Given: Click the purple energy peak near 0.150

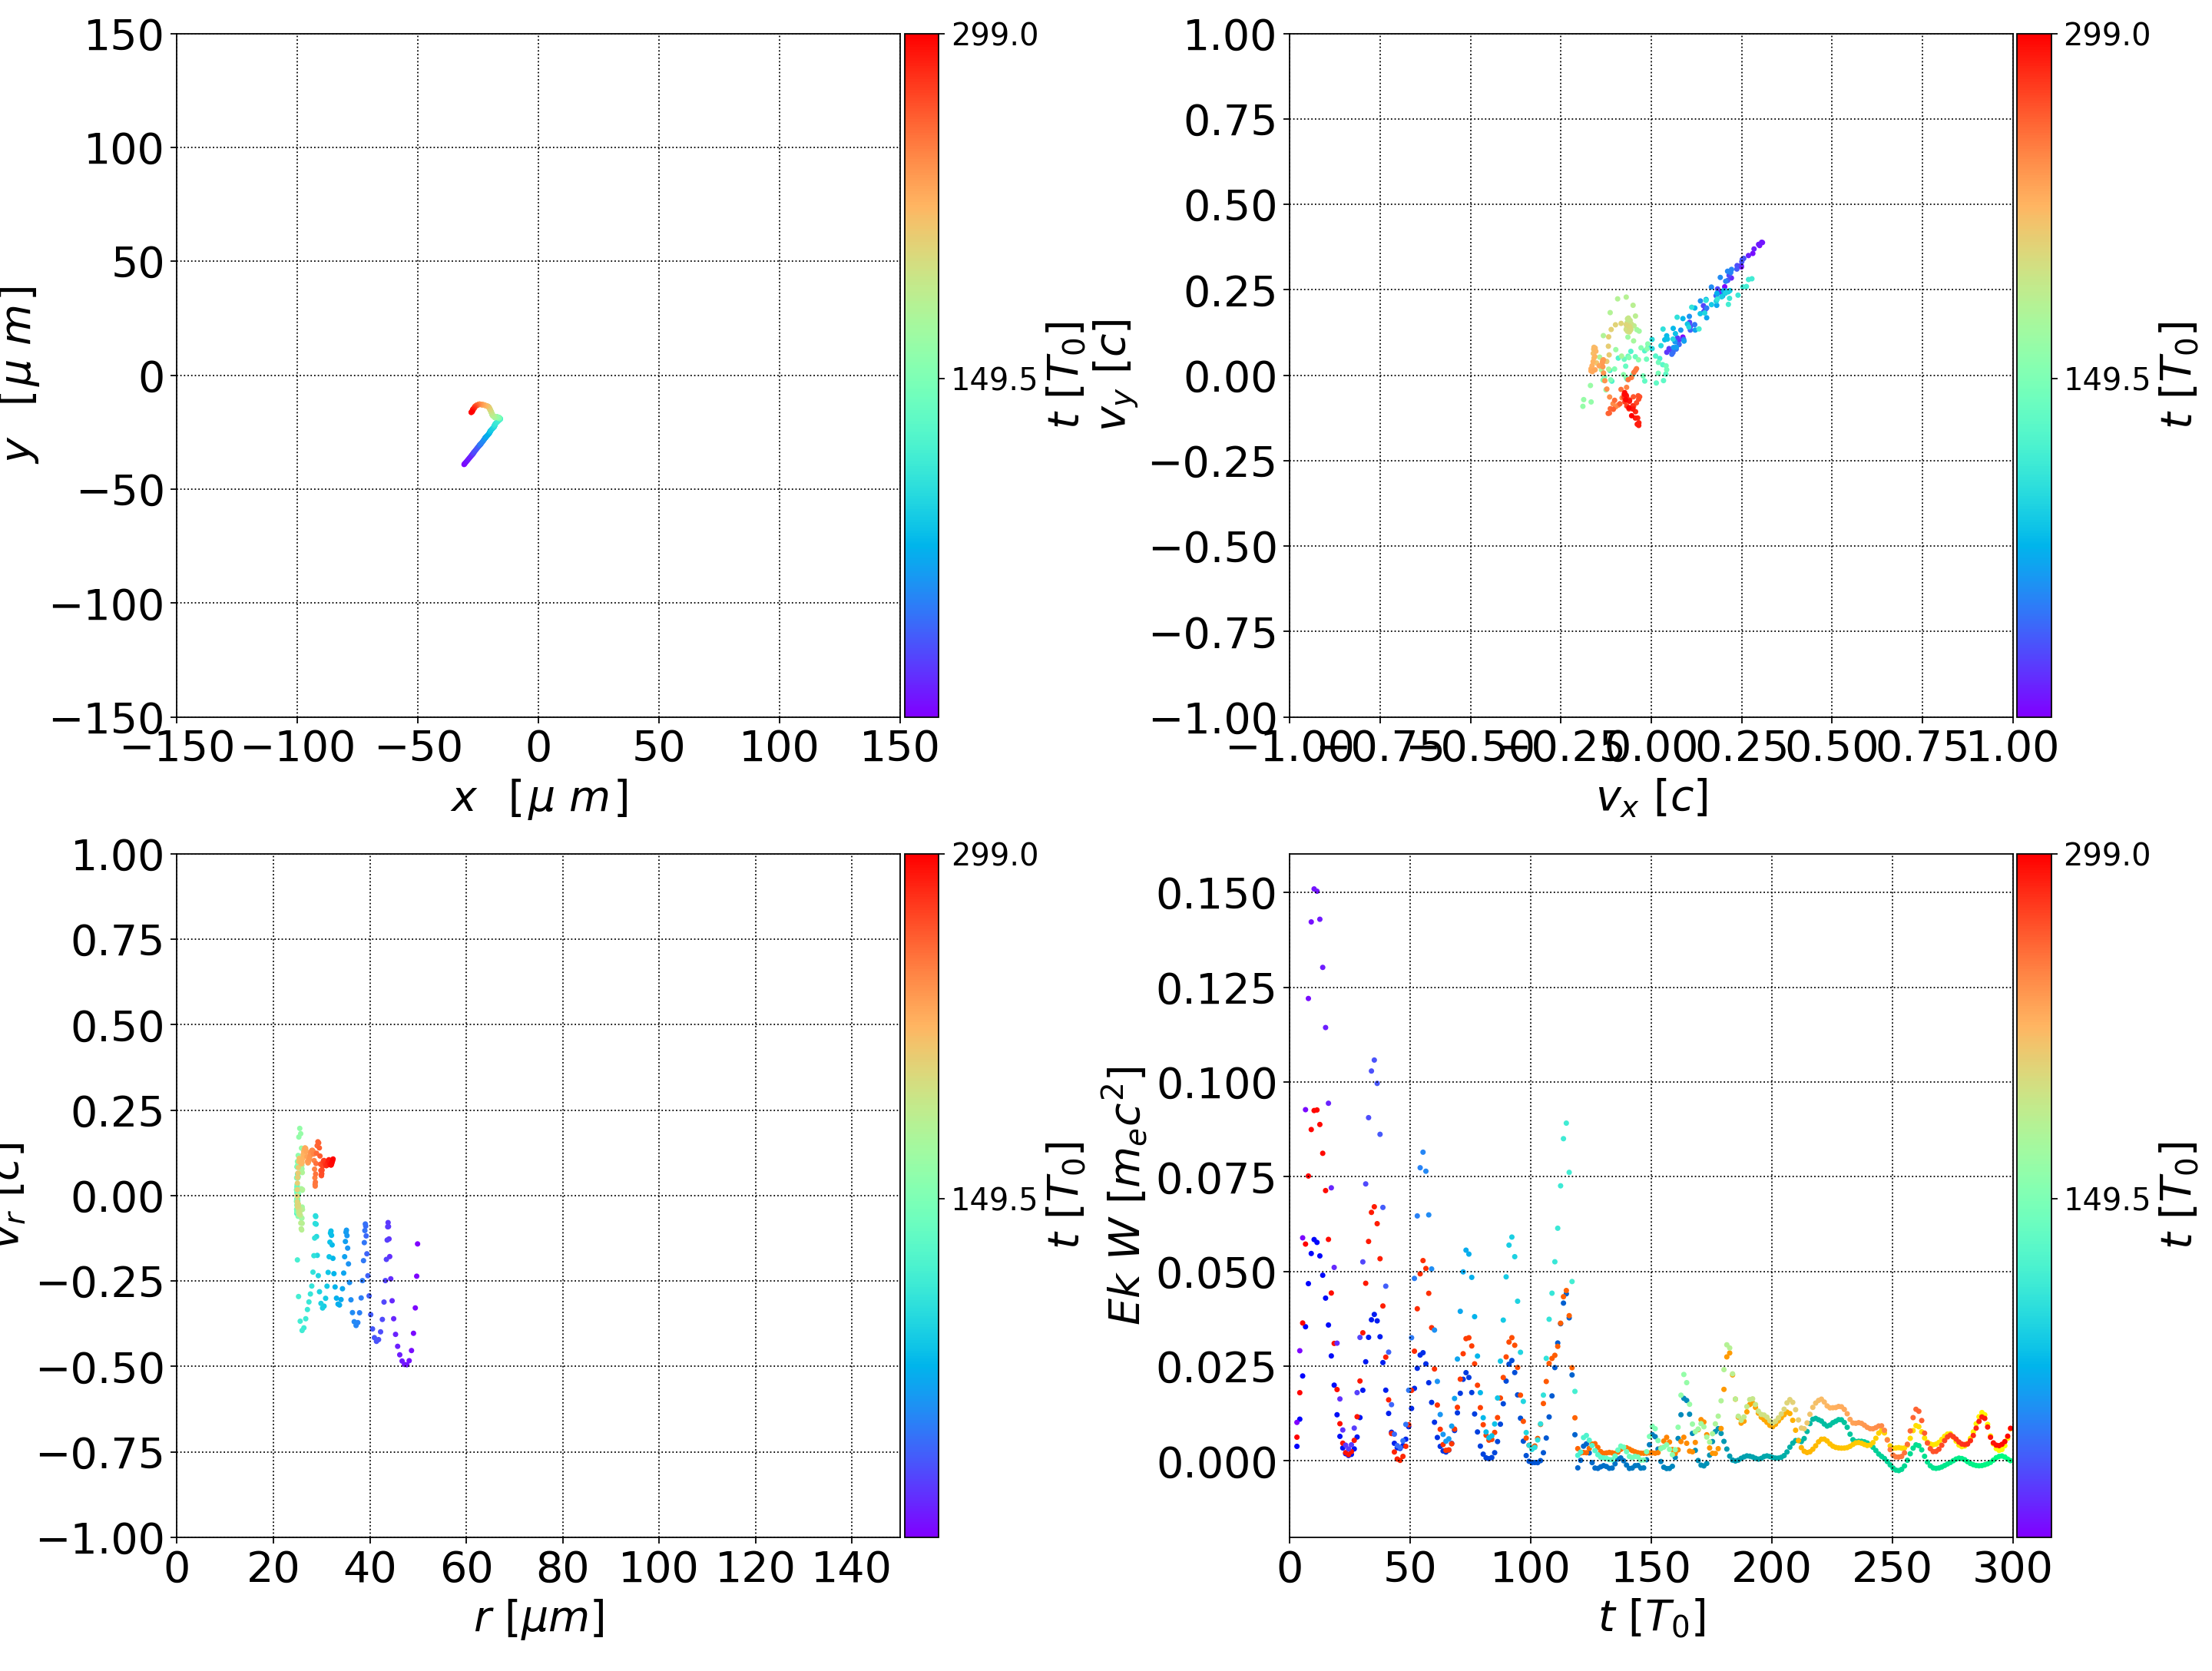Looking at the screenshot, I should 1315,890.
